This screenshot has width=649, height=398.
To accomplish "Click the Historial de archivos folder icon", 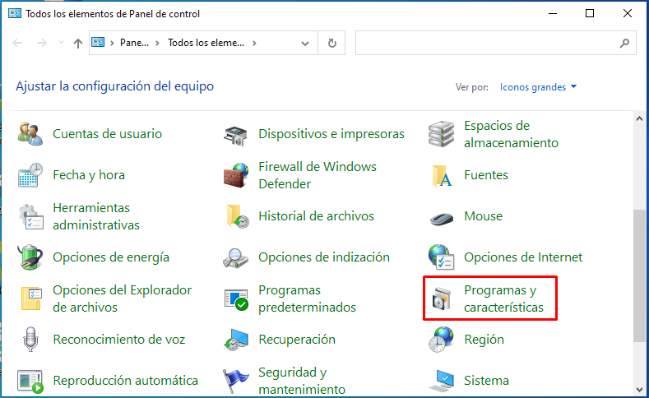I will 237,216.
